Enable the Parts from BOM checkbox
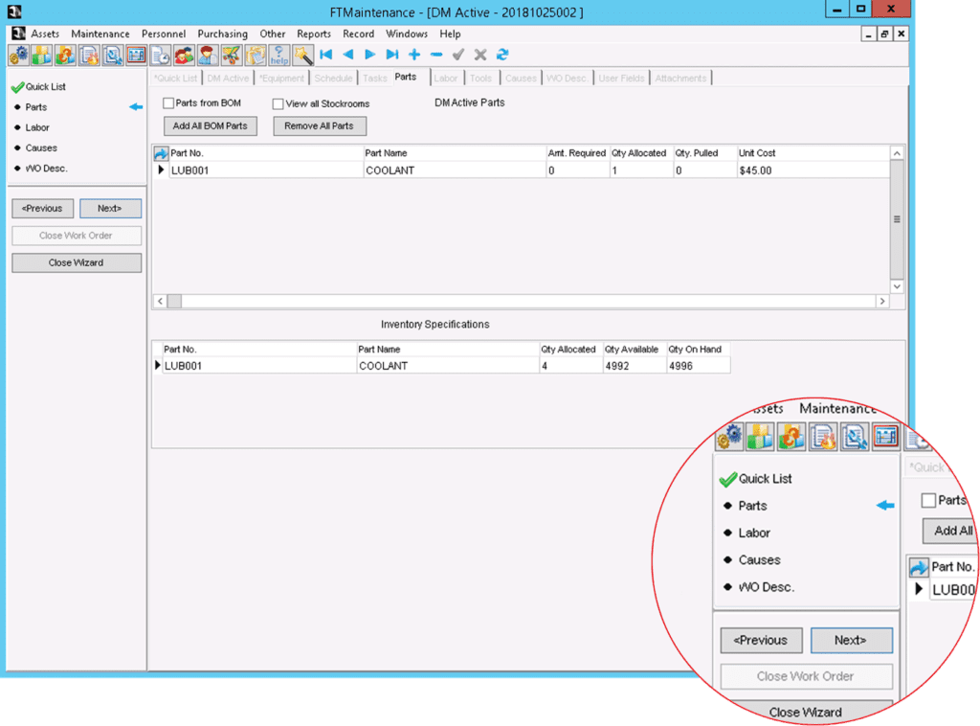 click(168, 102)
